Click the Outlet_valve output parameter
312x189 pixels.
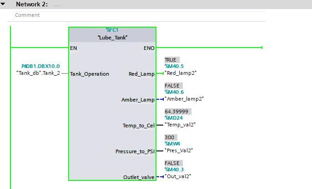tap(139, 177)
